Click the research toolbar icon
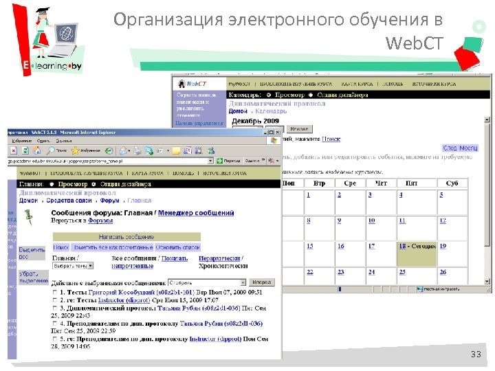 [199, 150]
